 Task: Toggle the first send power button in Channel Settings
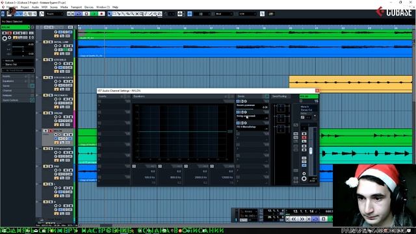point(238,101)
